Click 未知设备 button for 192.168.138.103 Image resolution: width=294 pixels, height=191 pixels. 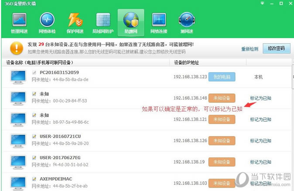222,183
